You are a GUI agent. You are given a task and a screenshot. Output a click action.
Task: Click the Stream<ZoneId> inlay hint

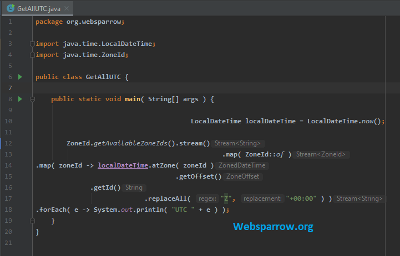(x=321, y=154)
